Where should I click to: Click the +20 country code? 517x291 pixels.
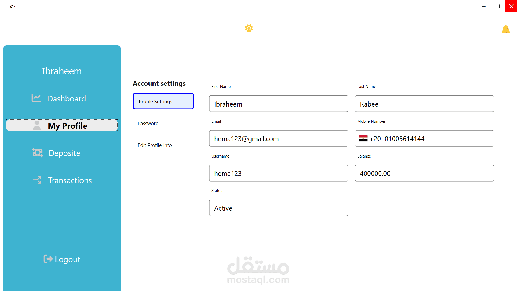pyautogui.click(x=375, y=139)
